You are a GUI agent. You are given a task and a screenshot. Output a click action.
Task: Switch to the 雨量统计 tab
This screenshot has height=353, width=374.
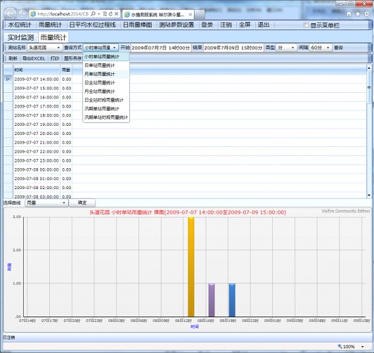(x=53, y=37)
